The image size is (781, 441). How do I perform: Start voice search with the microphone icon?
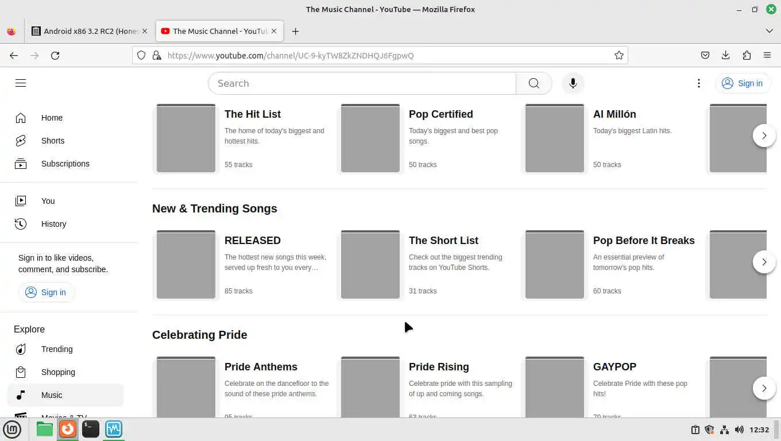(x=573, y=83)
